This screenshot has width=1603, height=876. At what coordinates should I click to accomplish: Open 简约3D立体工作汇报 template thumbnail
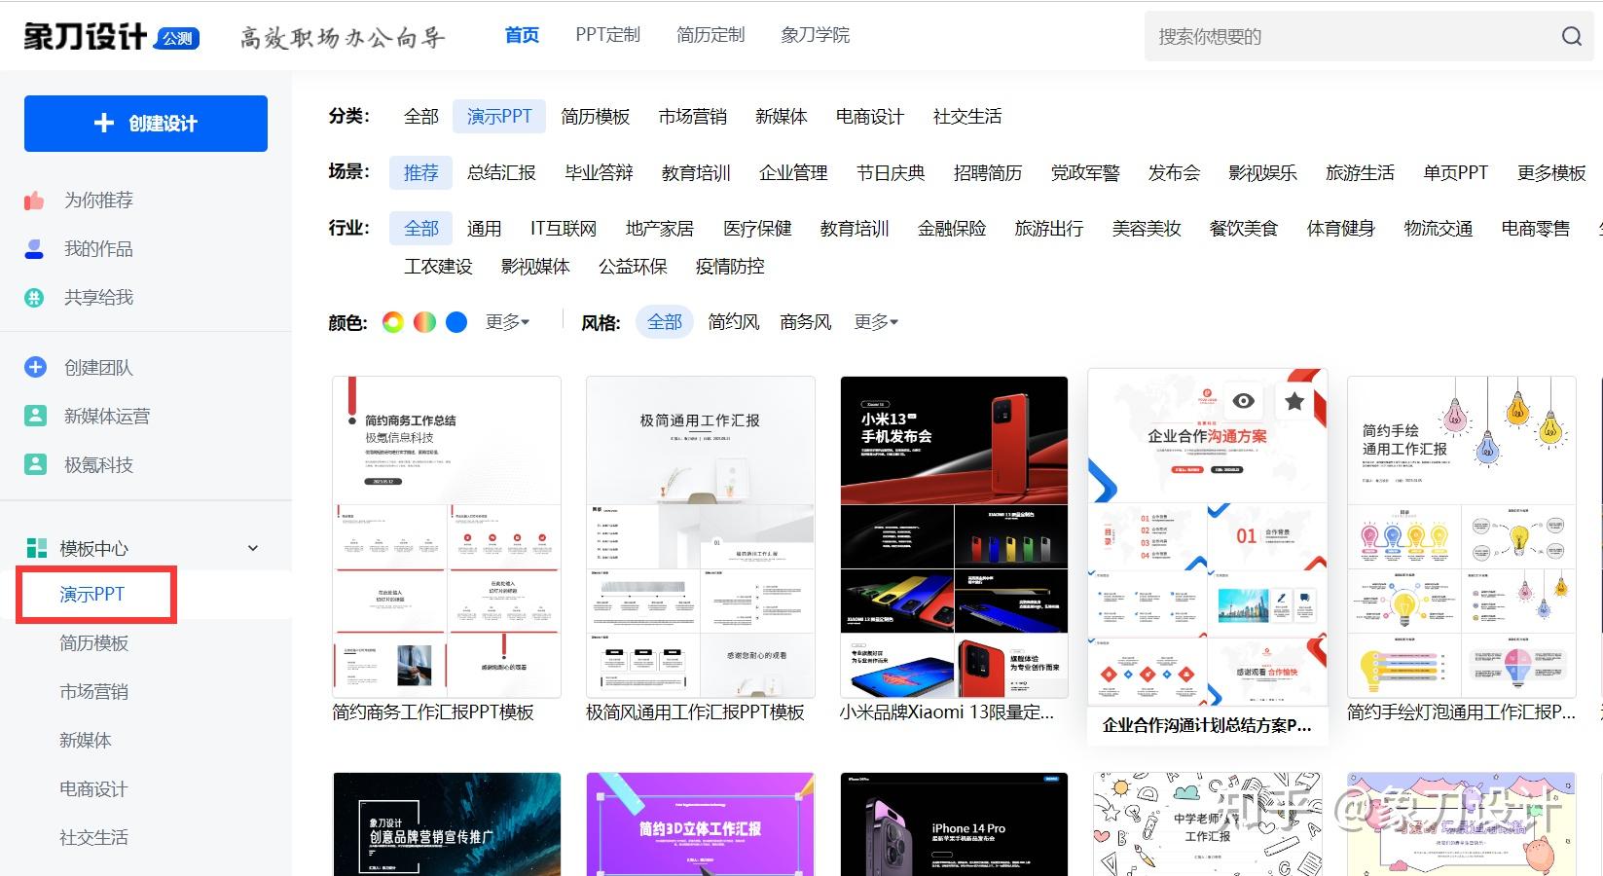point(701,824)
